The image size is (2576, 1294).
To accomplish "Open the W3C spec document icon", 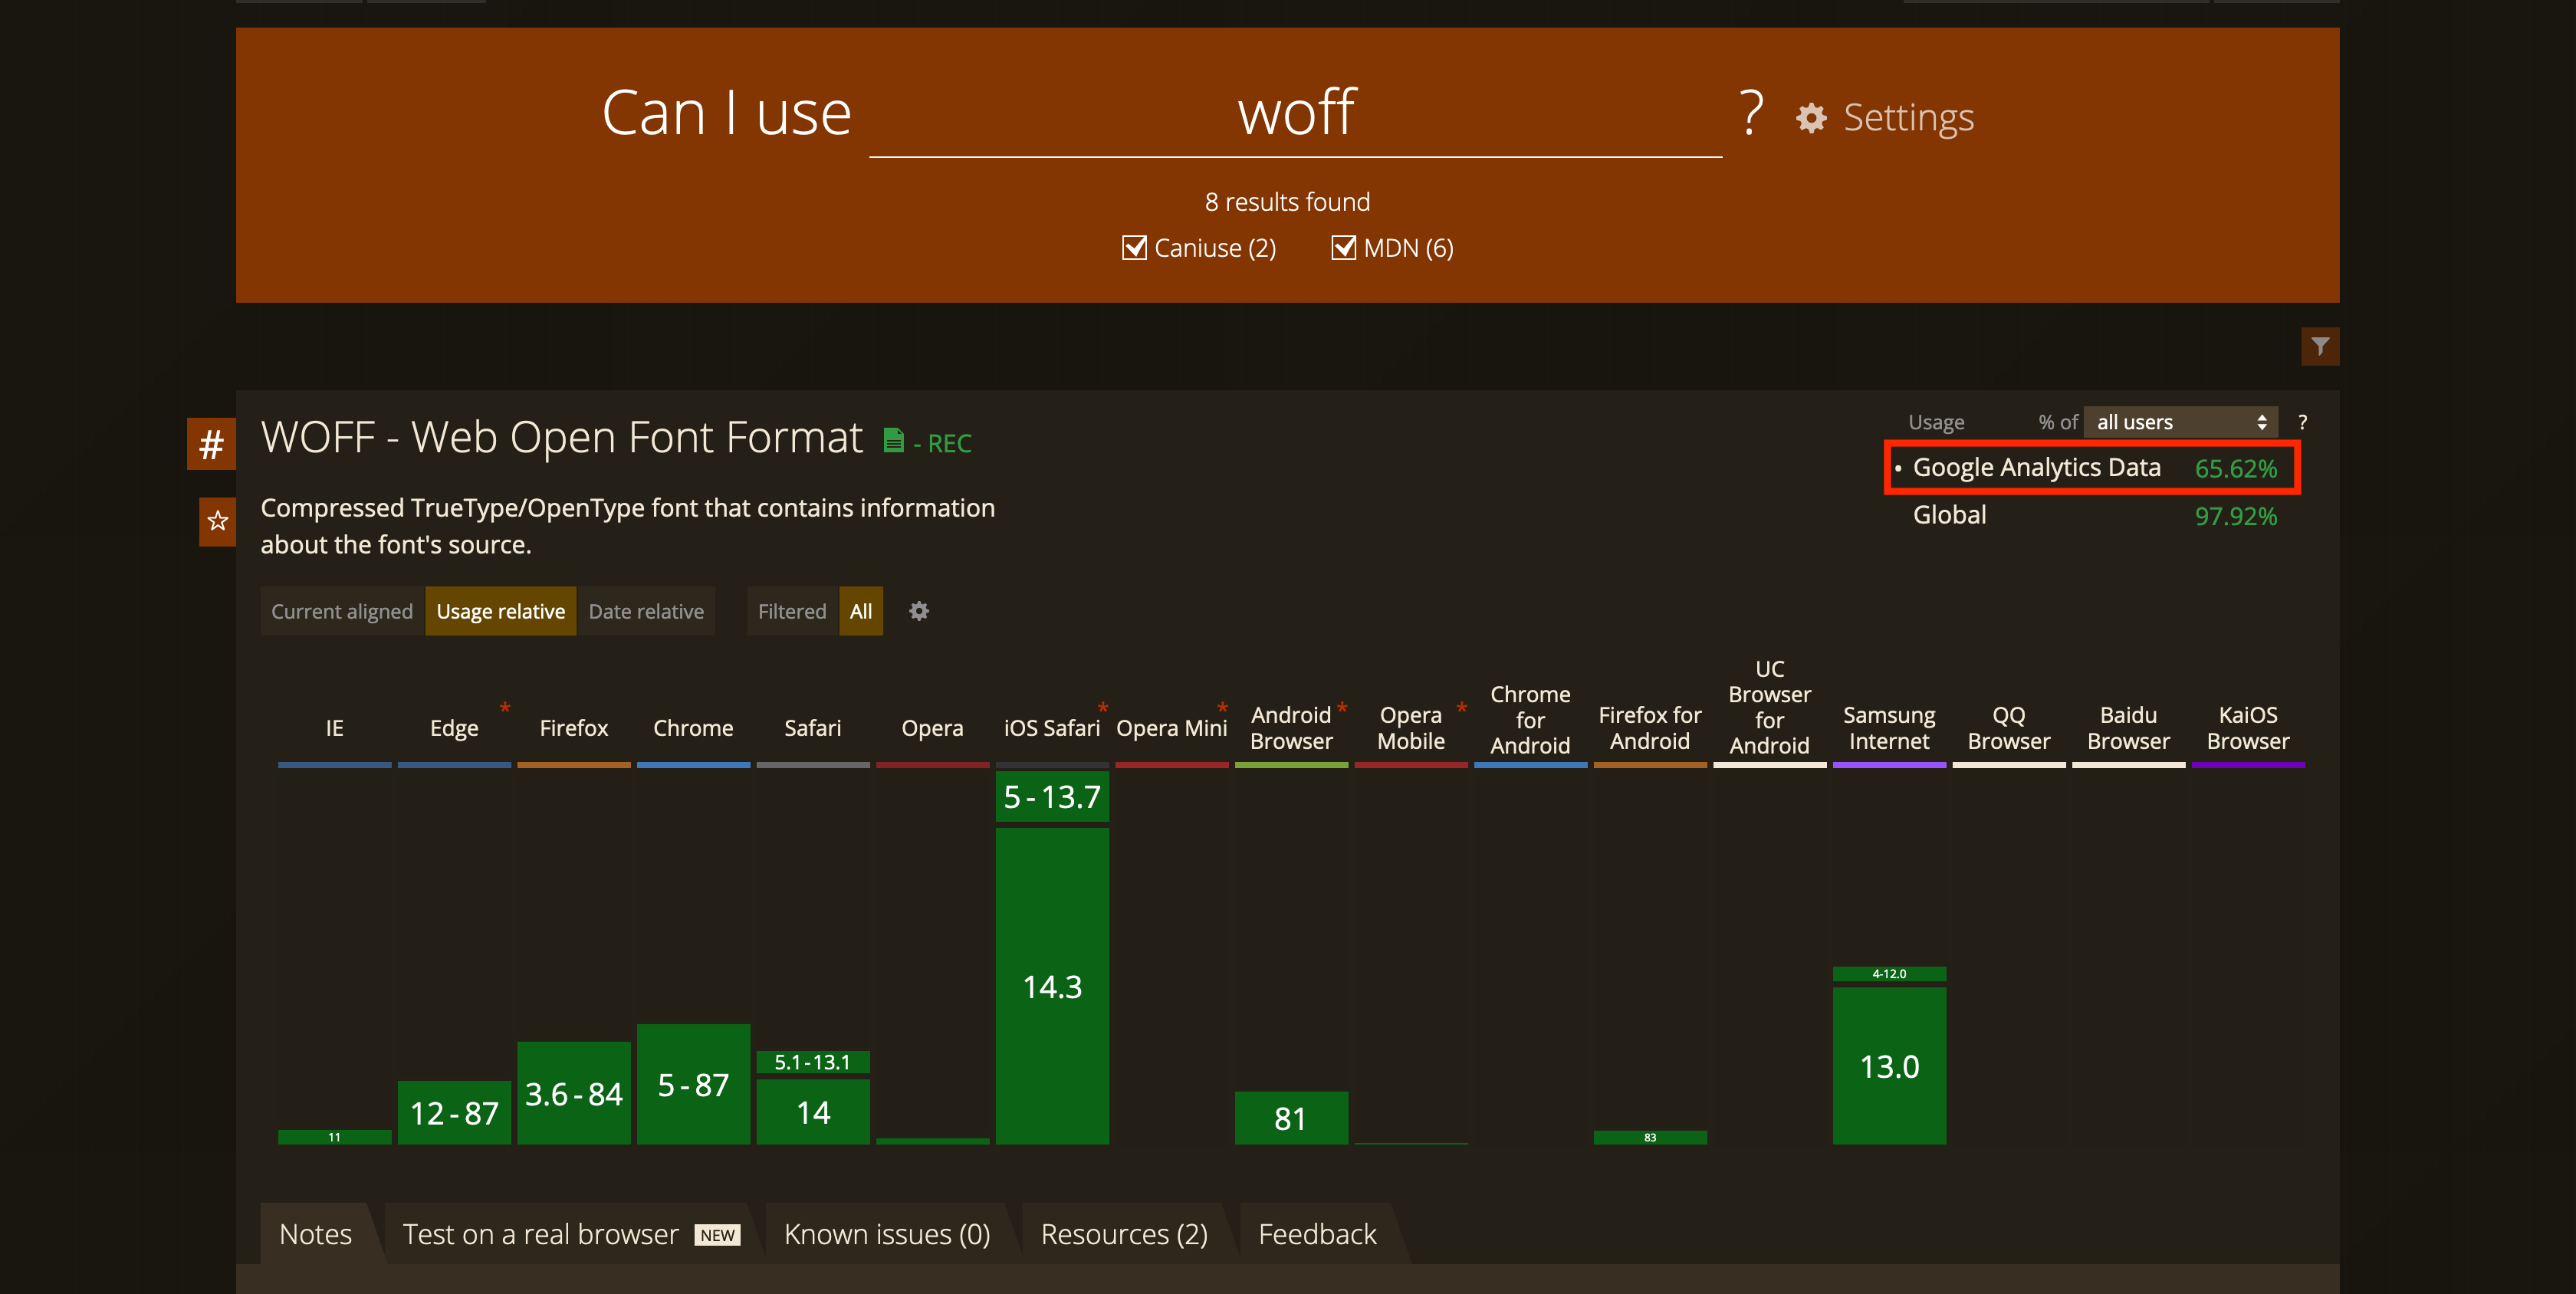I will [x=894, y=441].
